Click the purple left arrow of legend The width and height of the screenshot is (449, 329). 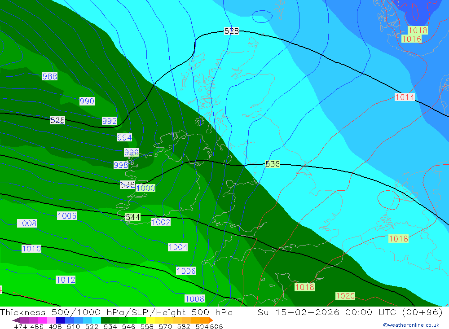coord(16,320)
